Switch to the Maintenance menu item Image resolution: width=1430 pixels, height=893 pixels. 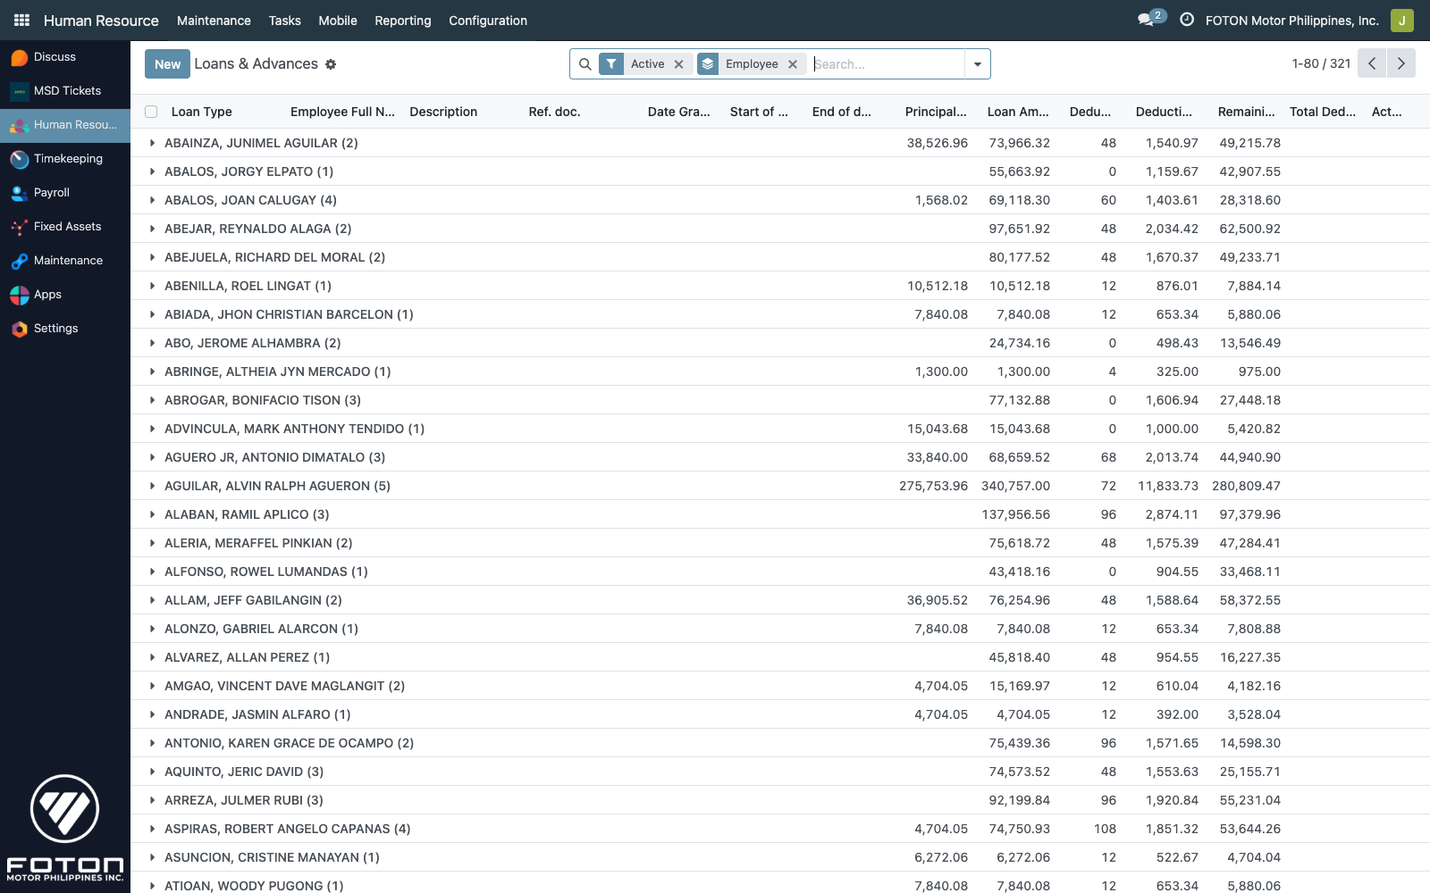214,21
